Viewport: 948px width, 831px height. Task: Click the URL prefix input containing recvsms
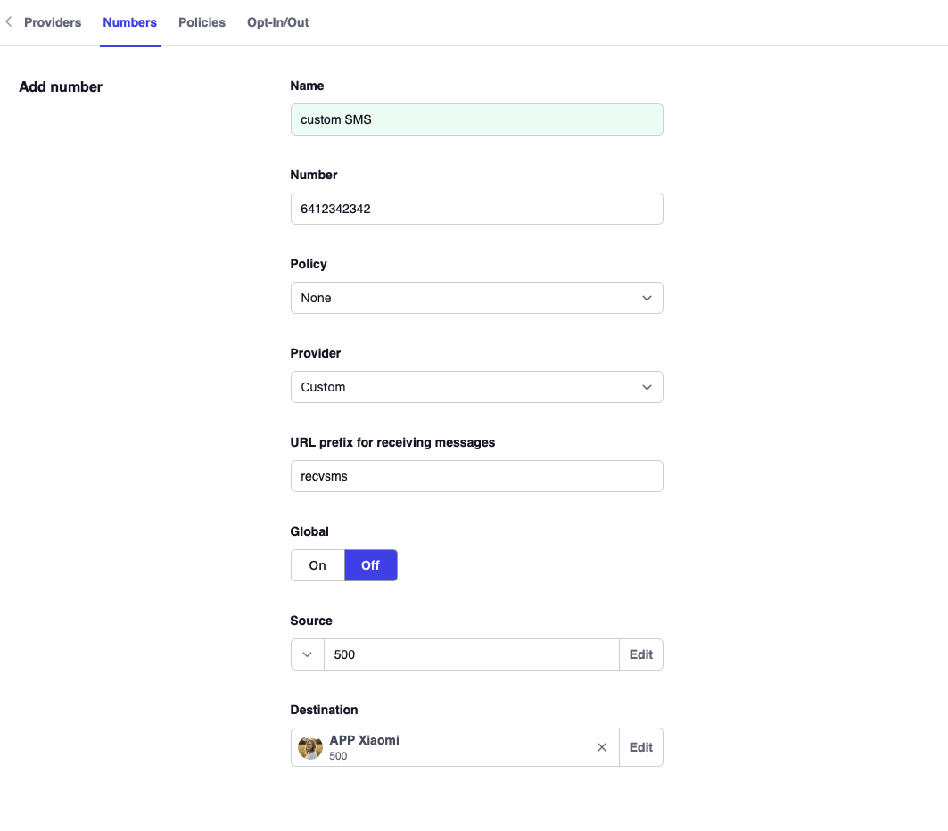[476, 476]
